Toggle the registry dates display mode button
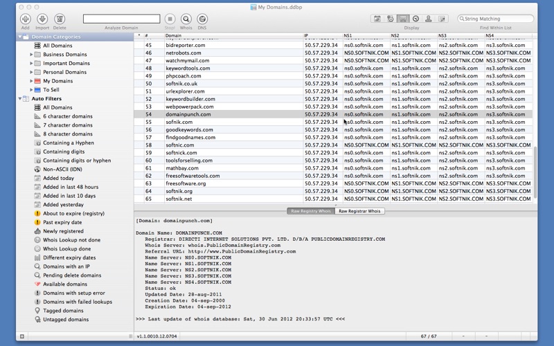 tap(390, 19)
